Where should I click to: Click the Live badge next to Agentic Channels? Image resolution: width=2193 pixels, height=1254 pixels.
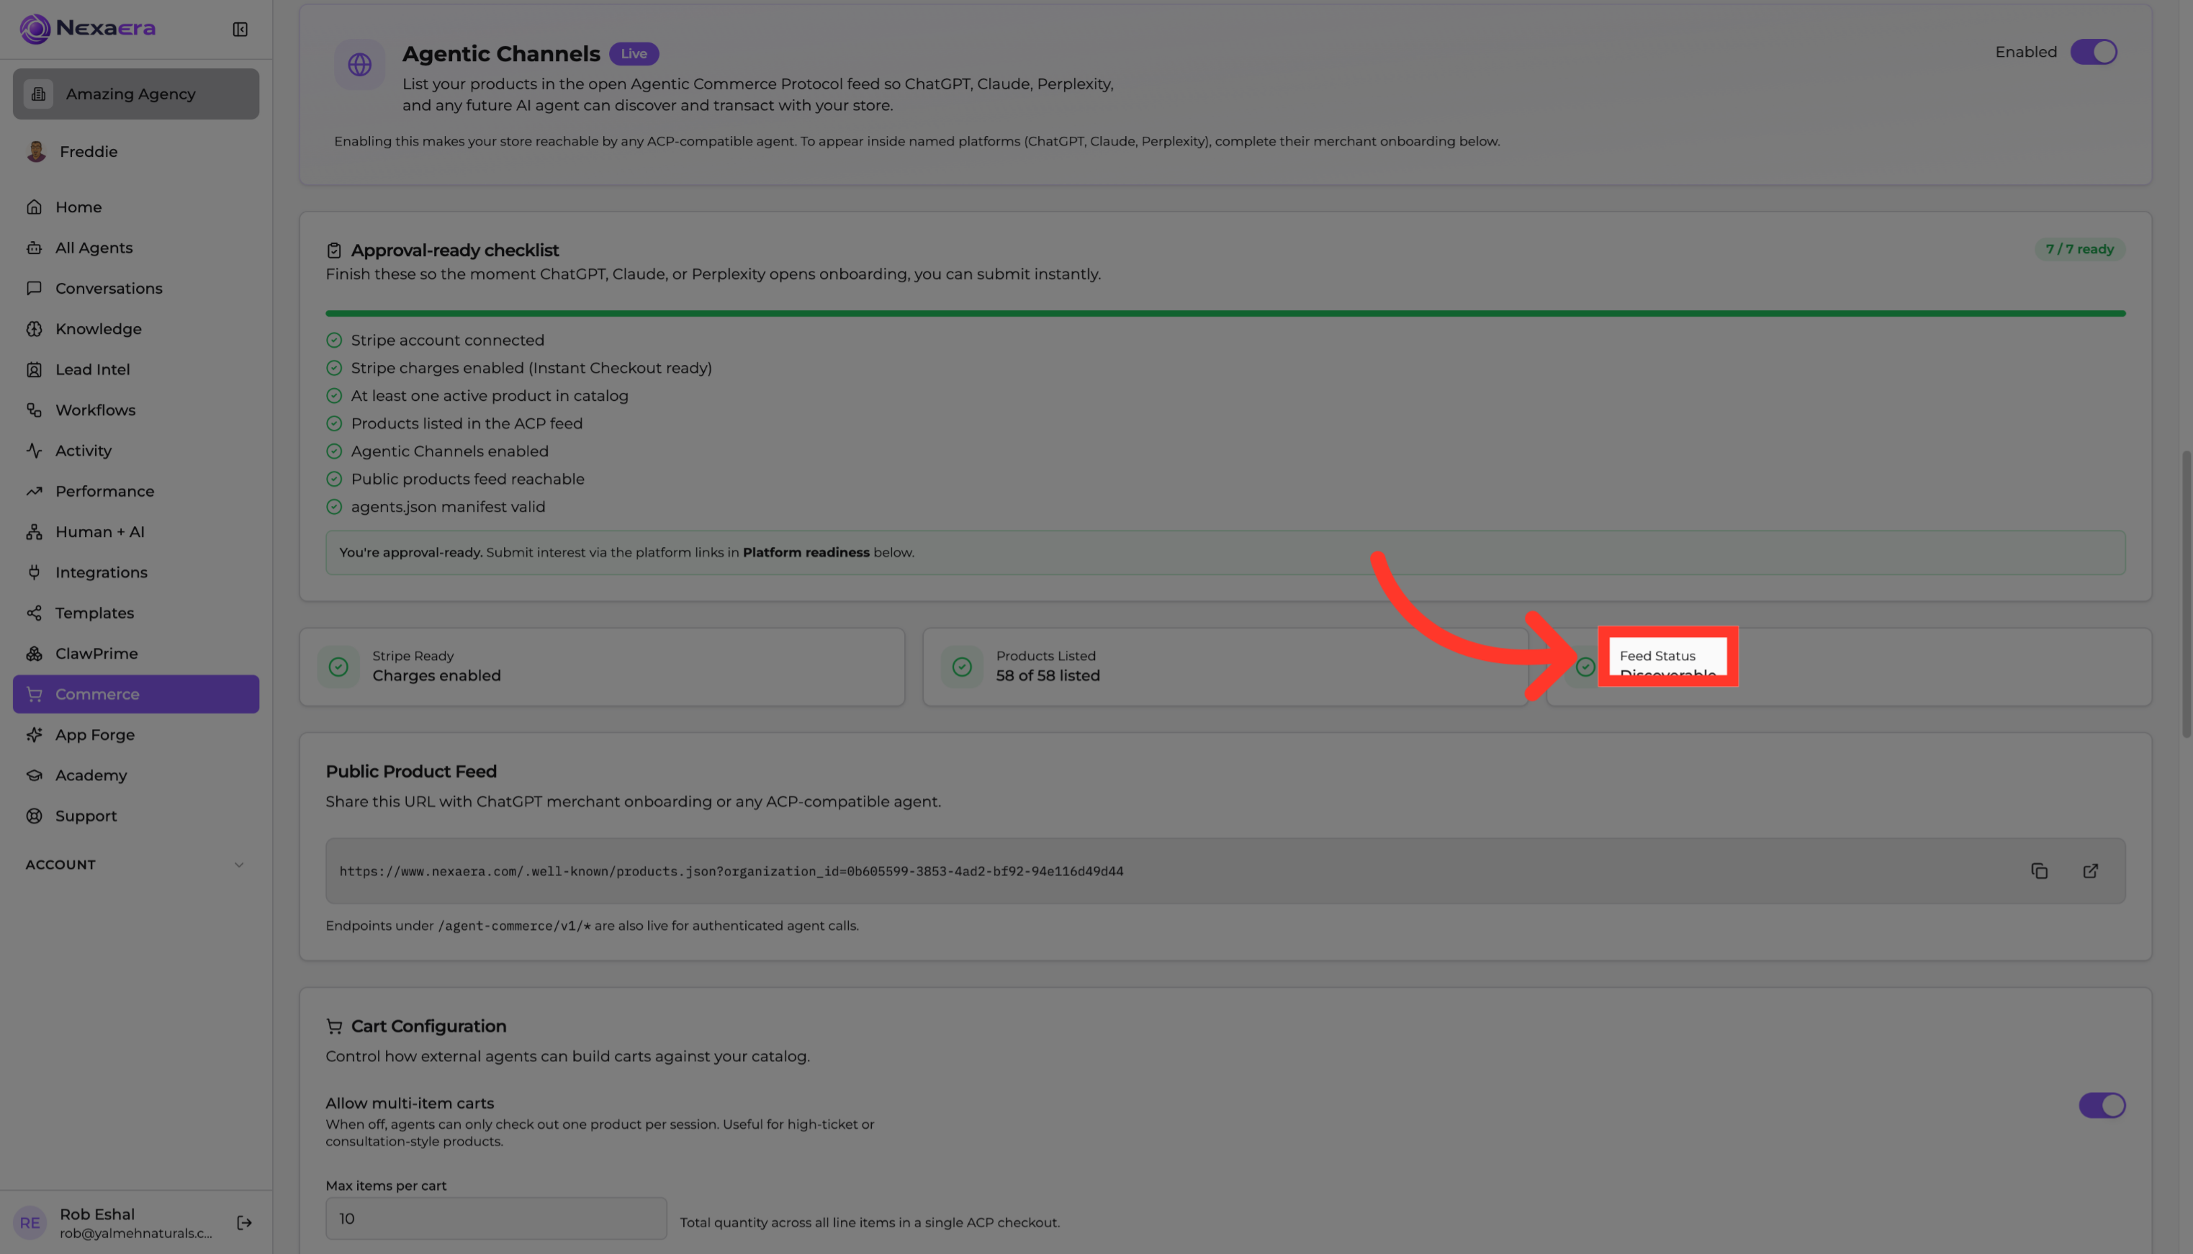tap(634, 53)
